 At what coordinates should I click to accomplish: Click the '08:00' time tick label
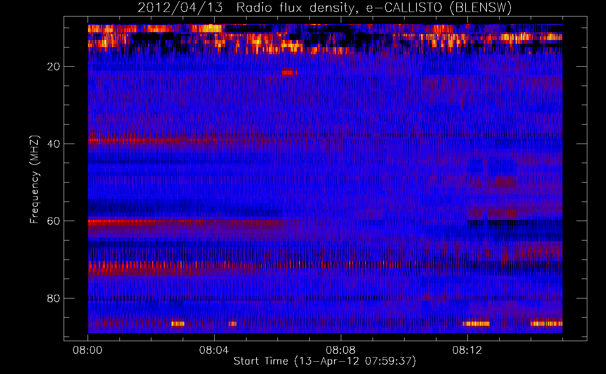[88, 350]
